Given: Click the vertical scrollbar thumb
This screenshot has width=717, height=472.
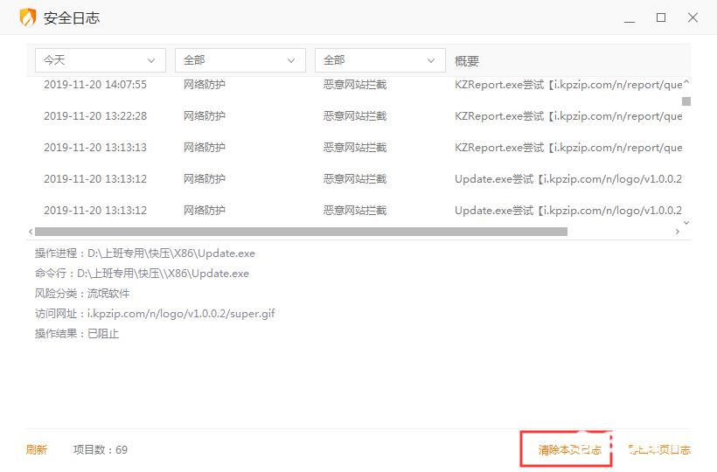Looking at the screenshot, I should point(686,101).
